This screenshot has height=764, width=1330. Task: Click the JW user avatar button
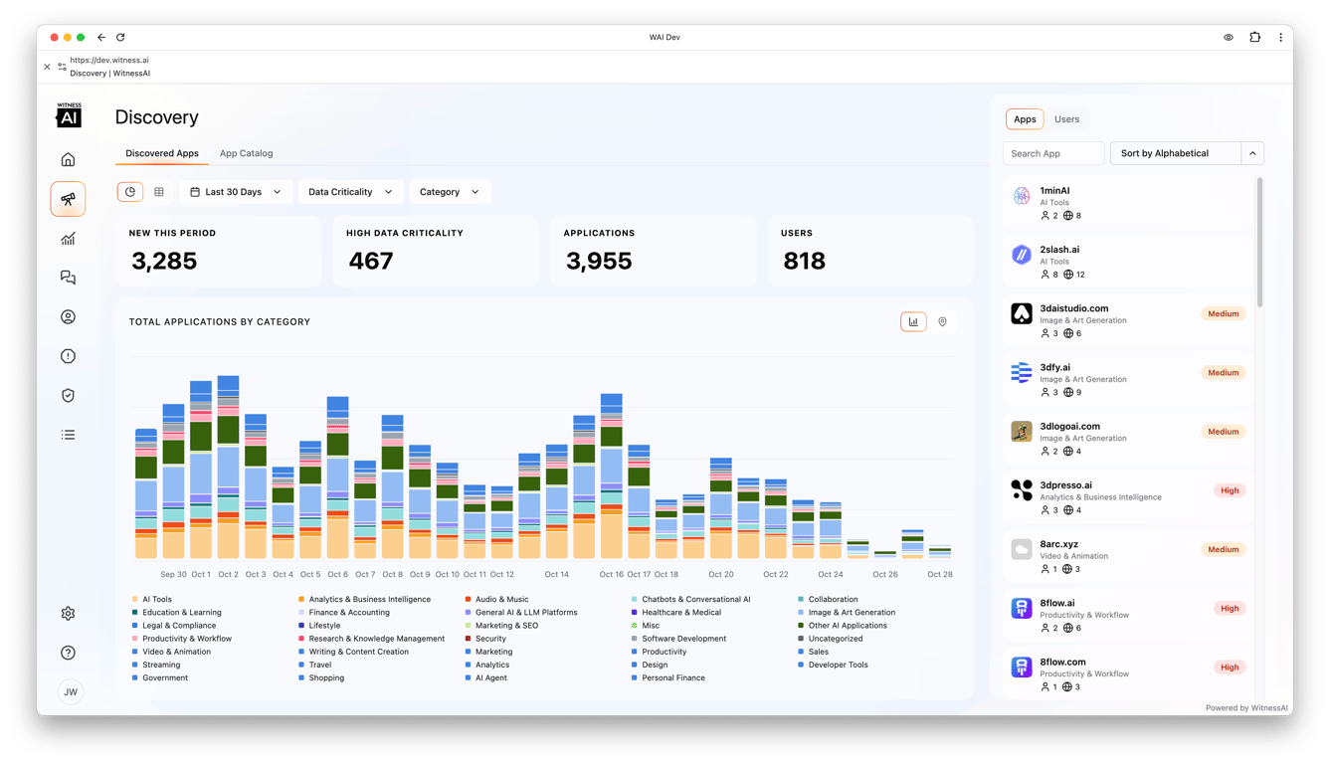tap(70, 692)
